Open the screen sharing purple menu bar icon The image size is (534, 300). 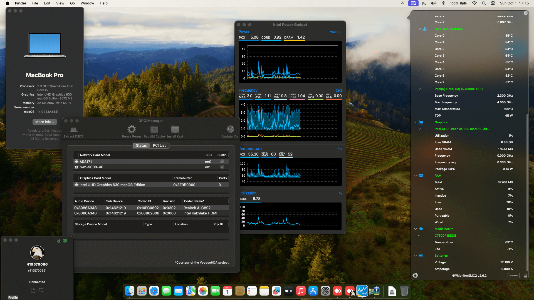(413, 3)
